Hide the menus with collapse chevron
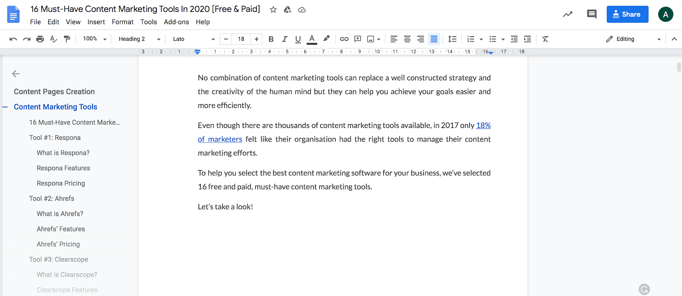The width and height of the screenshot is (682, 296). click(x=674, y=39)
